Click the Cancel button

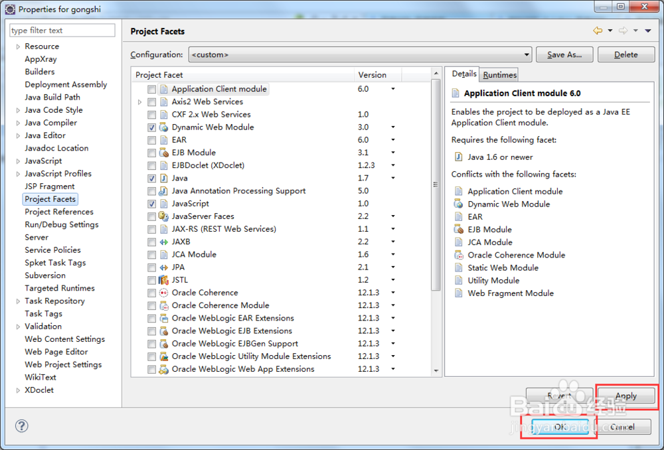(x=623, y=427)
